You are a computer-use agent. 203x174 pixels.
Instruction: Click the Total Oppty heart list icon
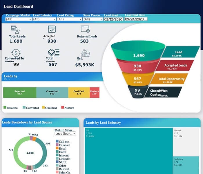54,53
